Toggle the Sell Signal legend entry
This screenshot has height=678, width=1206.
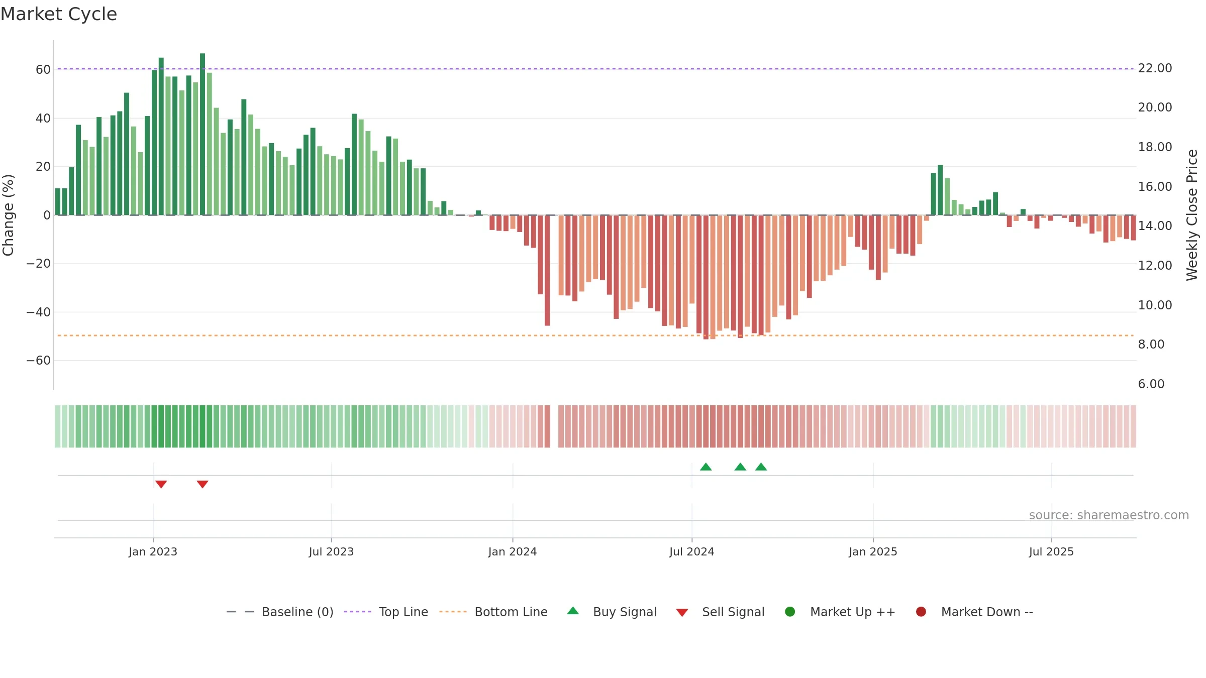pos(720,612)
